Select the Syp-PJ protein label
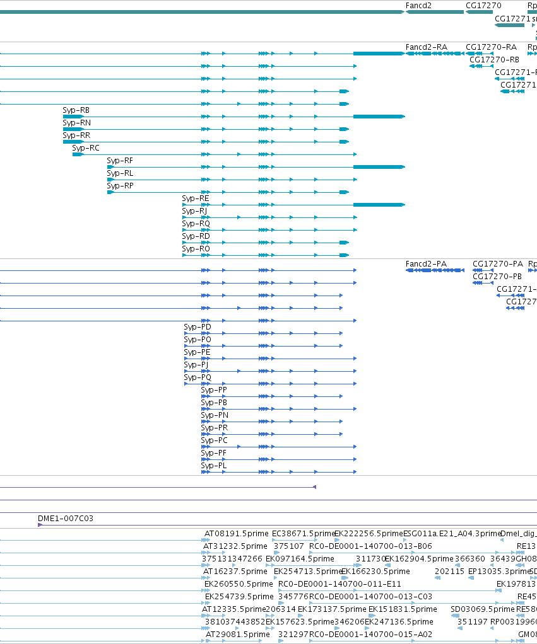The height and width of the screenshot is (644, 537). tap(196, 365)
